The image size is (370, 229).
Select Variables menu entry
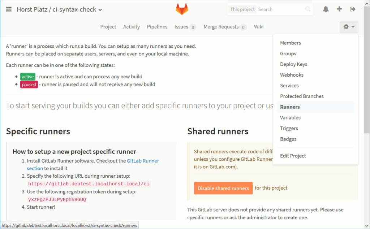tap(315, 118)
